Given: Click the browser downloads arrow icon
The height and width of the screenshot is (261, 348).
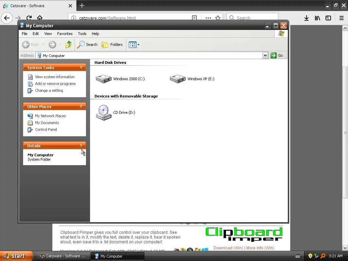Looking at the screenshot, I should pos(307,18).
